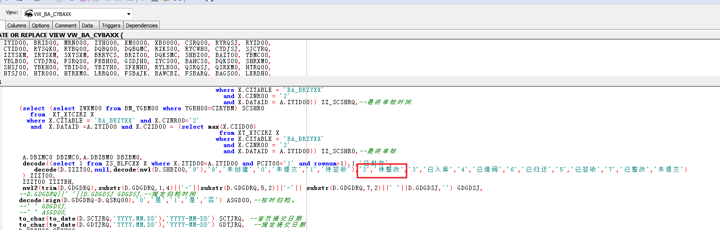Click column YBLB00

[15, 61]
